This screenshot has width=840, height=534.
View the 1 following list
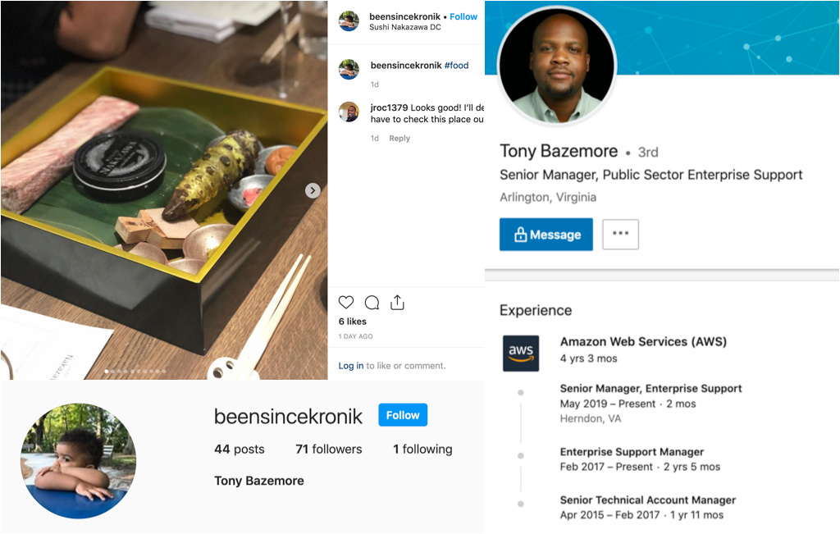422,450
